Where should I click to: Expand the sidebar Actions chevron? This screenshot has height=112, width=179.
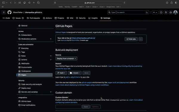(x=51, y=60)
